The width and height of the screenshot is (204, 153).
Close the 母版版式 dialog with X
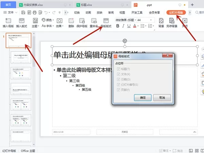[168, 55]
